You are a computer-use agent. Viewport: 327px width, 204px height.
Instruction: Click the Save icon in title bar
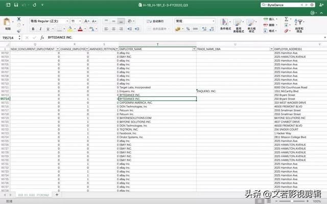tap(16, 5)
